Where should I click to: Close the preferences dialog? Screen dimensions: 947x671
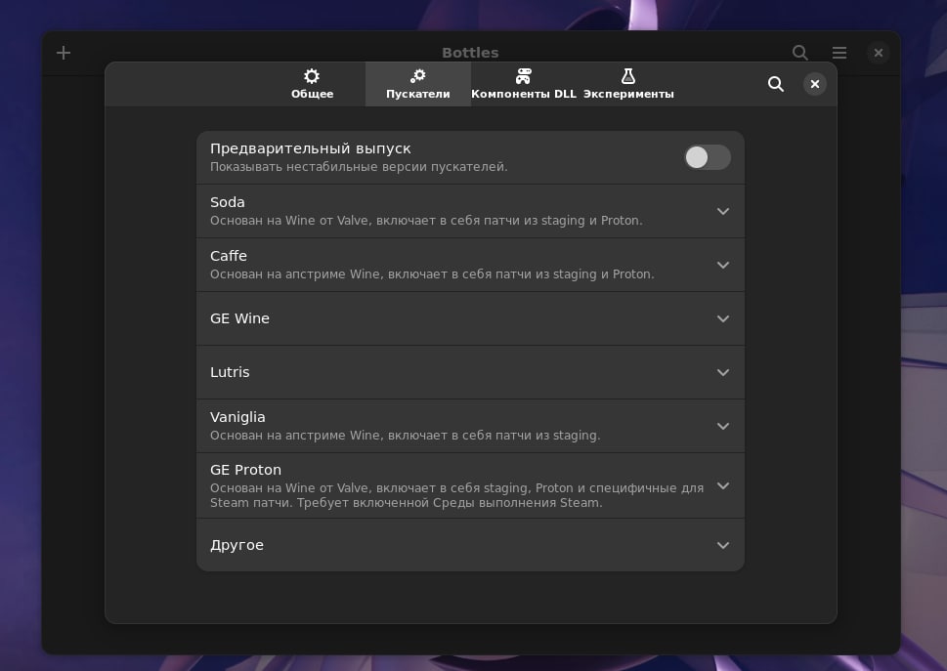click(815, 84)
